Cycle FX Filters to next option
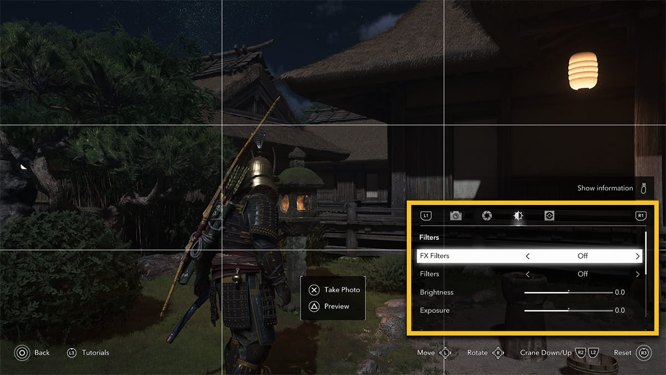The image size is (666, 375). [638, 256]
